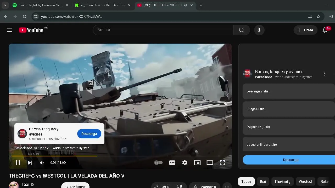Bookmark this page with star icon

(318, 16)
